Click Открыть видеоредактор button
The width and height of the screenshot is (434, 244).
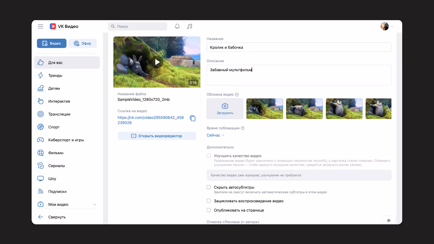pyautogui.click(x=157, y=136)
